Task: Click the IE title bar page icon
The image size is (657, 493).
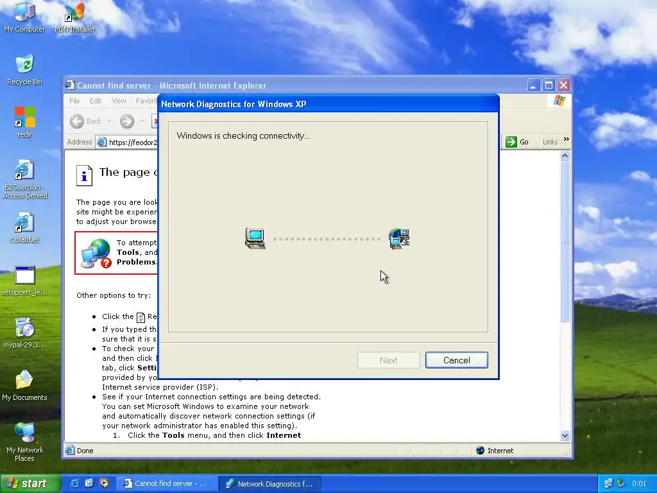Action: pyautogui.click(x=69, y=85)
